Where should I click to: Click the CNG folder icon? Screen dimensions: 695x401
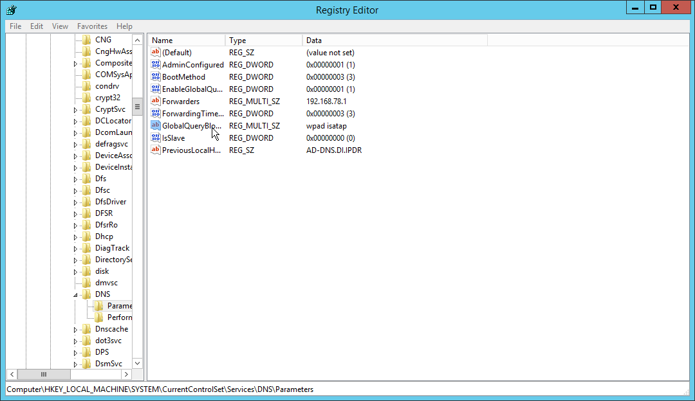point(87,40)
